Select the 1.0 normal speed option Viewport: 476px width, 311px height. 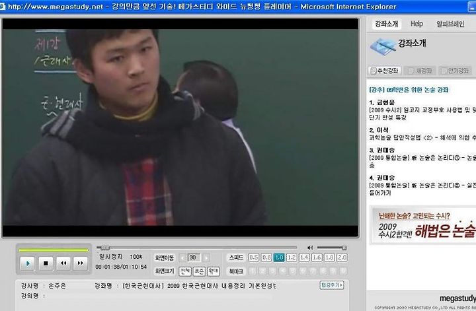click(279, 258)
